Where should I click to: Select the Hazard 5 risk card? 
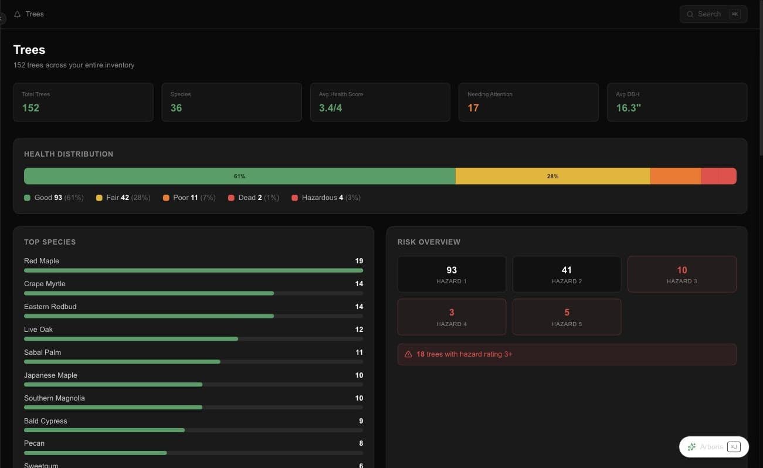[567, 317]
